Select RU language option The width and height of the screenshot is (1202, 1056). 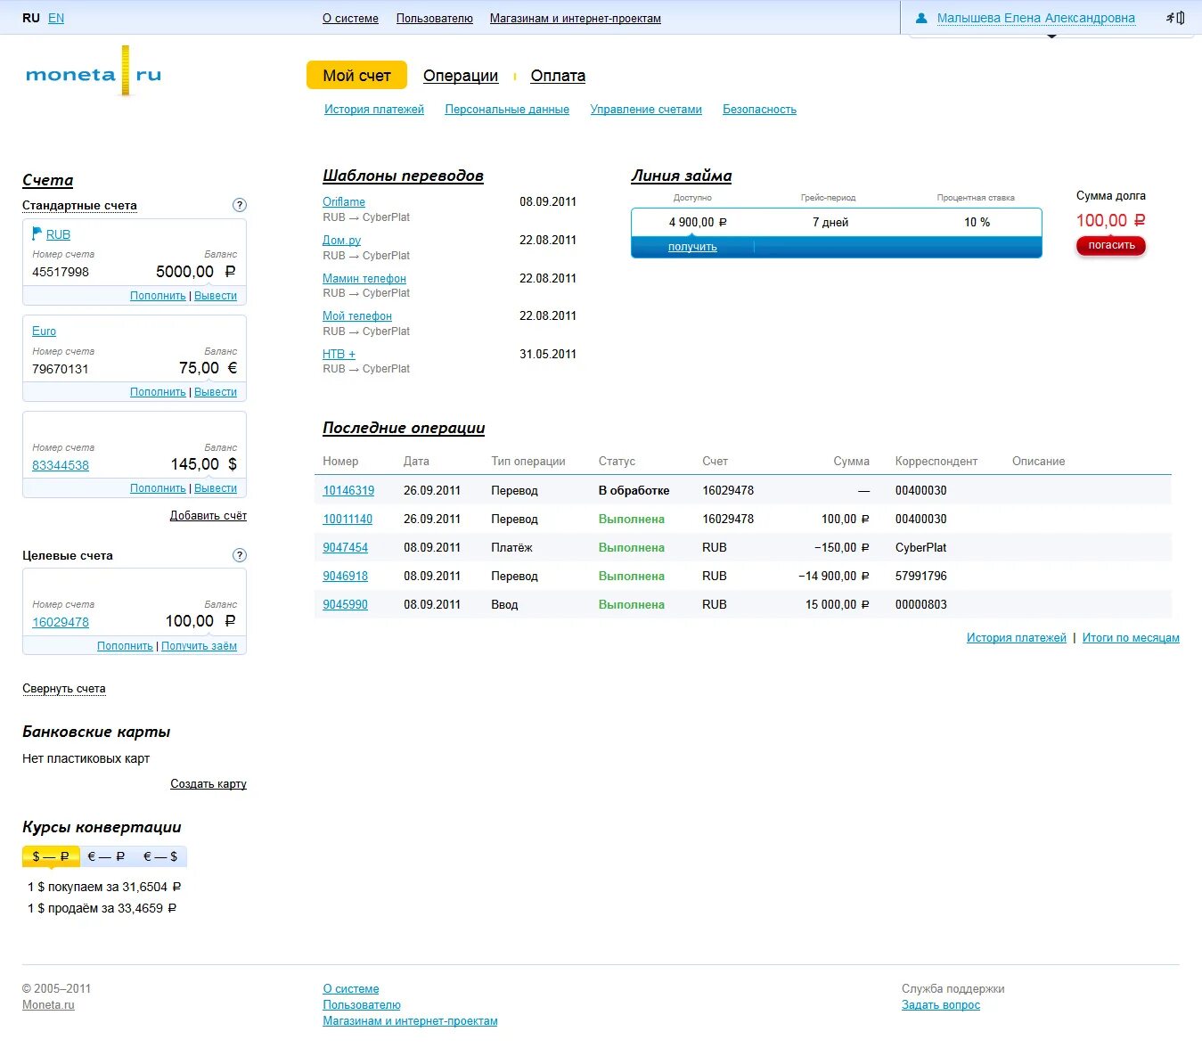click(31, 18)
